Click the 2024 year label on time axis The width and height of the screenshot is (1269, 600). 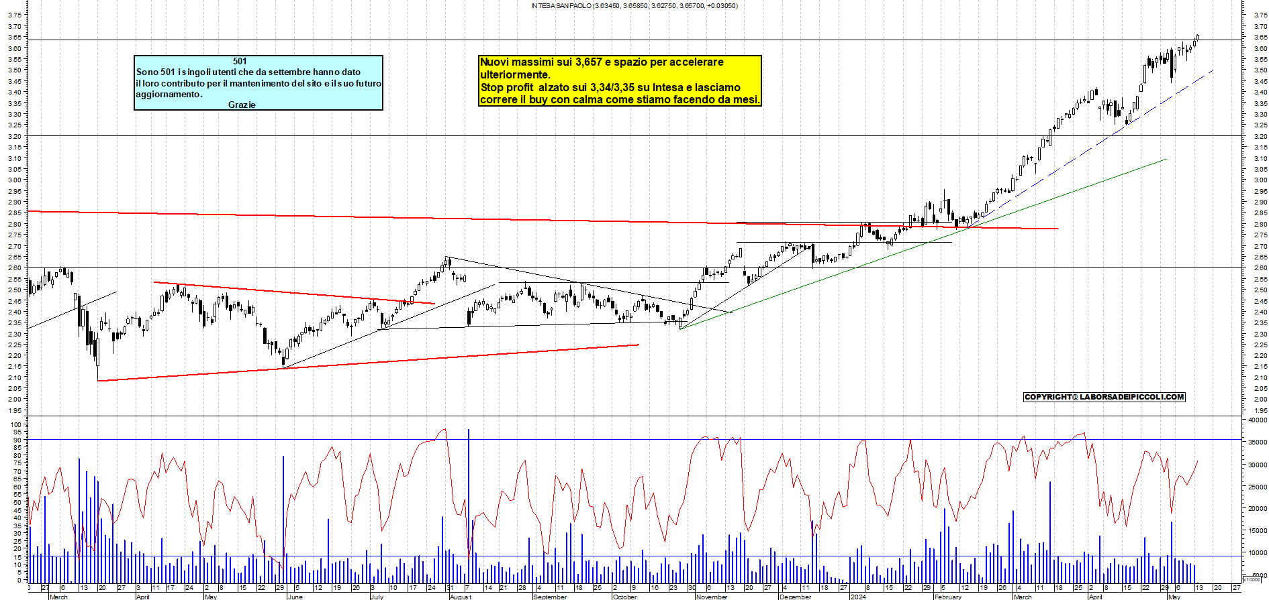coord(857,597)
